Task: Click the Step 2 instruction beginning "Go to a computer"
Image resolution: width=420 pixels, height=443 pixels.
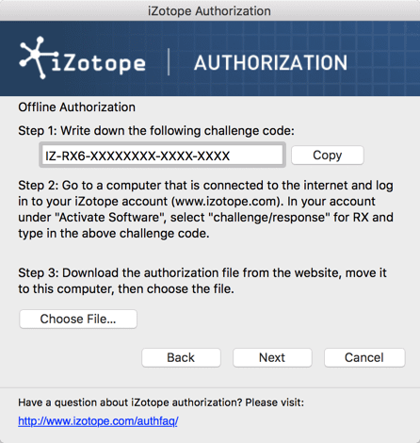Action: point(205,209)
